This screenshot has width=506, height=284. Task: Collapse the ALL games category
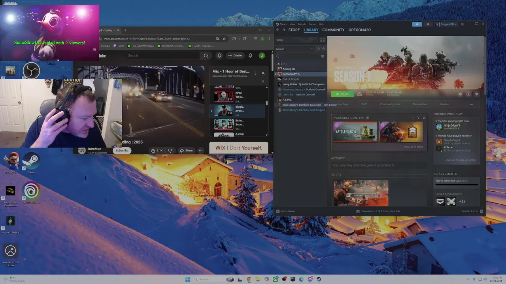[x=277, y=64]
